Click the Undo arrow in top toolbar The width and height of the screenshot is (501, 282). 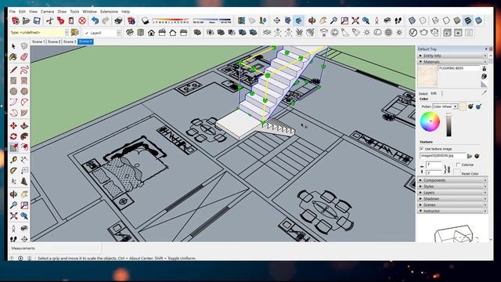coord(95,21)
